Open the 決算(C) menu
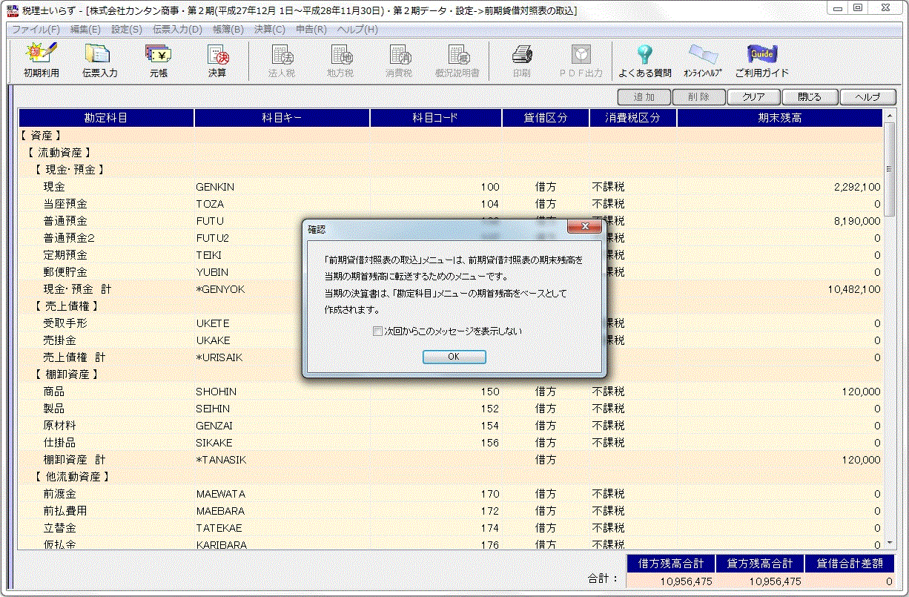The image size is (909, 597). 269,30
